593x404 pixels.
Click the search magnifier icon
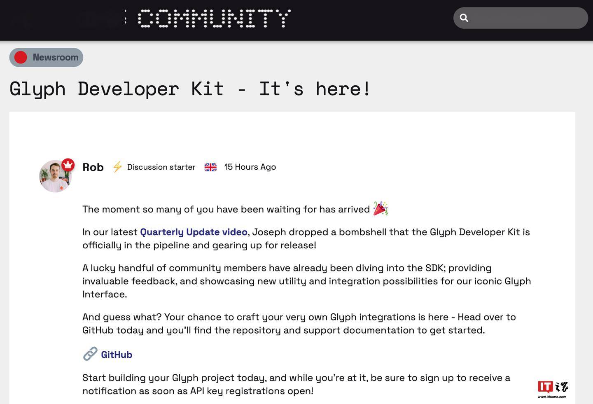coord(464,18)
